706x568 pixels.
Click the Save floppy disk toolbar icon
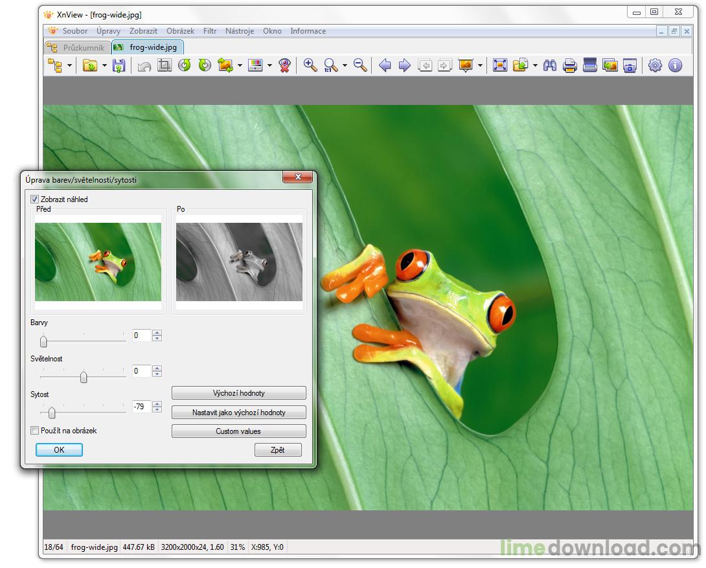point(119,65)
